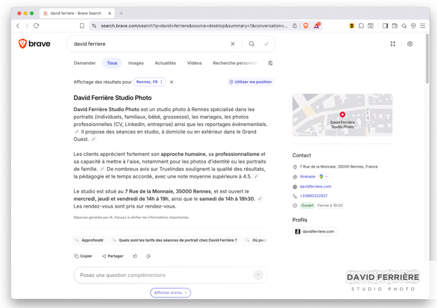Remove the Rennes, FR location filter
Image resolution: width=437 pixels, height=308 pixels.
click(x=172, y=82)
